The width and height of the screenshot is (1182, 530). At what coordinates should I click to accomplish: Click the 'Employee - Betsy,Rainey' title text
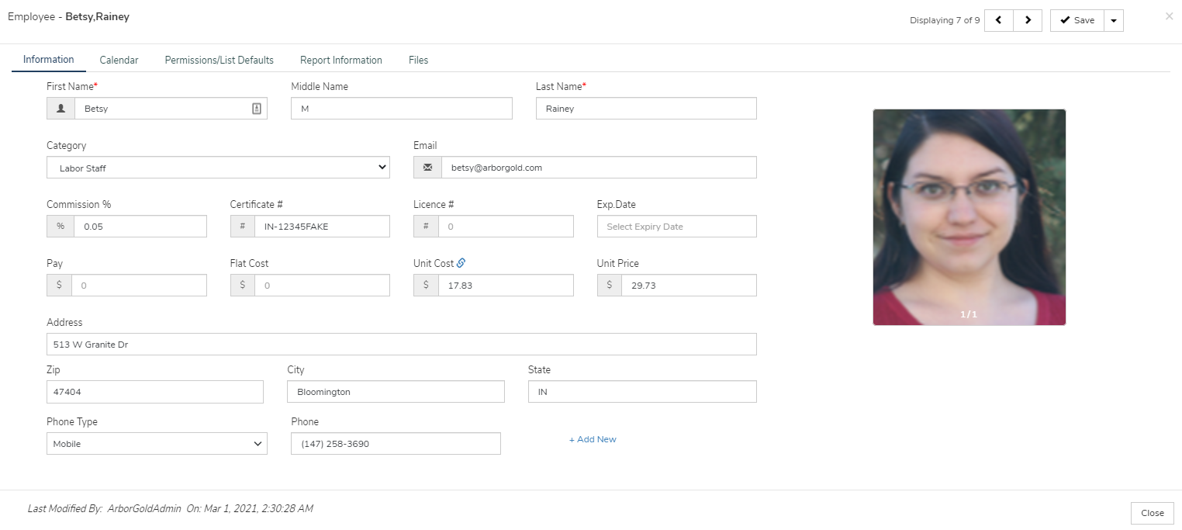68,16
